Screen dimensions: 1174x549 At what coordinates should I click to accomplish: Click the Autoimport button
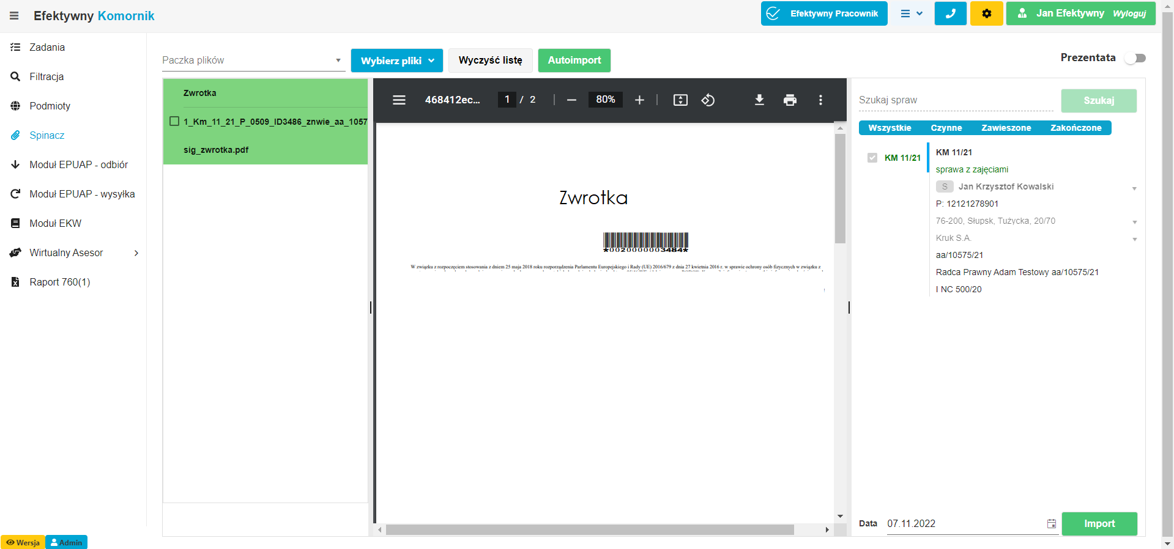pyautogui.click(x=574, y=61)
